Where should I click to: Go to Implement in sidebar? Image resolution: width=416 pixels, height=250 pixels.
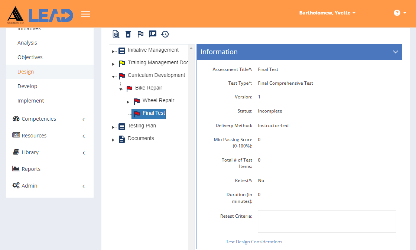click(x=30, y=101)
